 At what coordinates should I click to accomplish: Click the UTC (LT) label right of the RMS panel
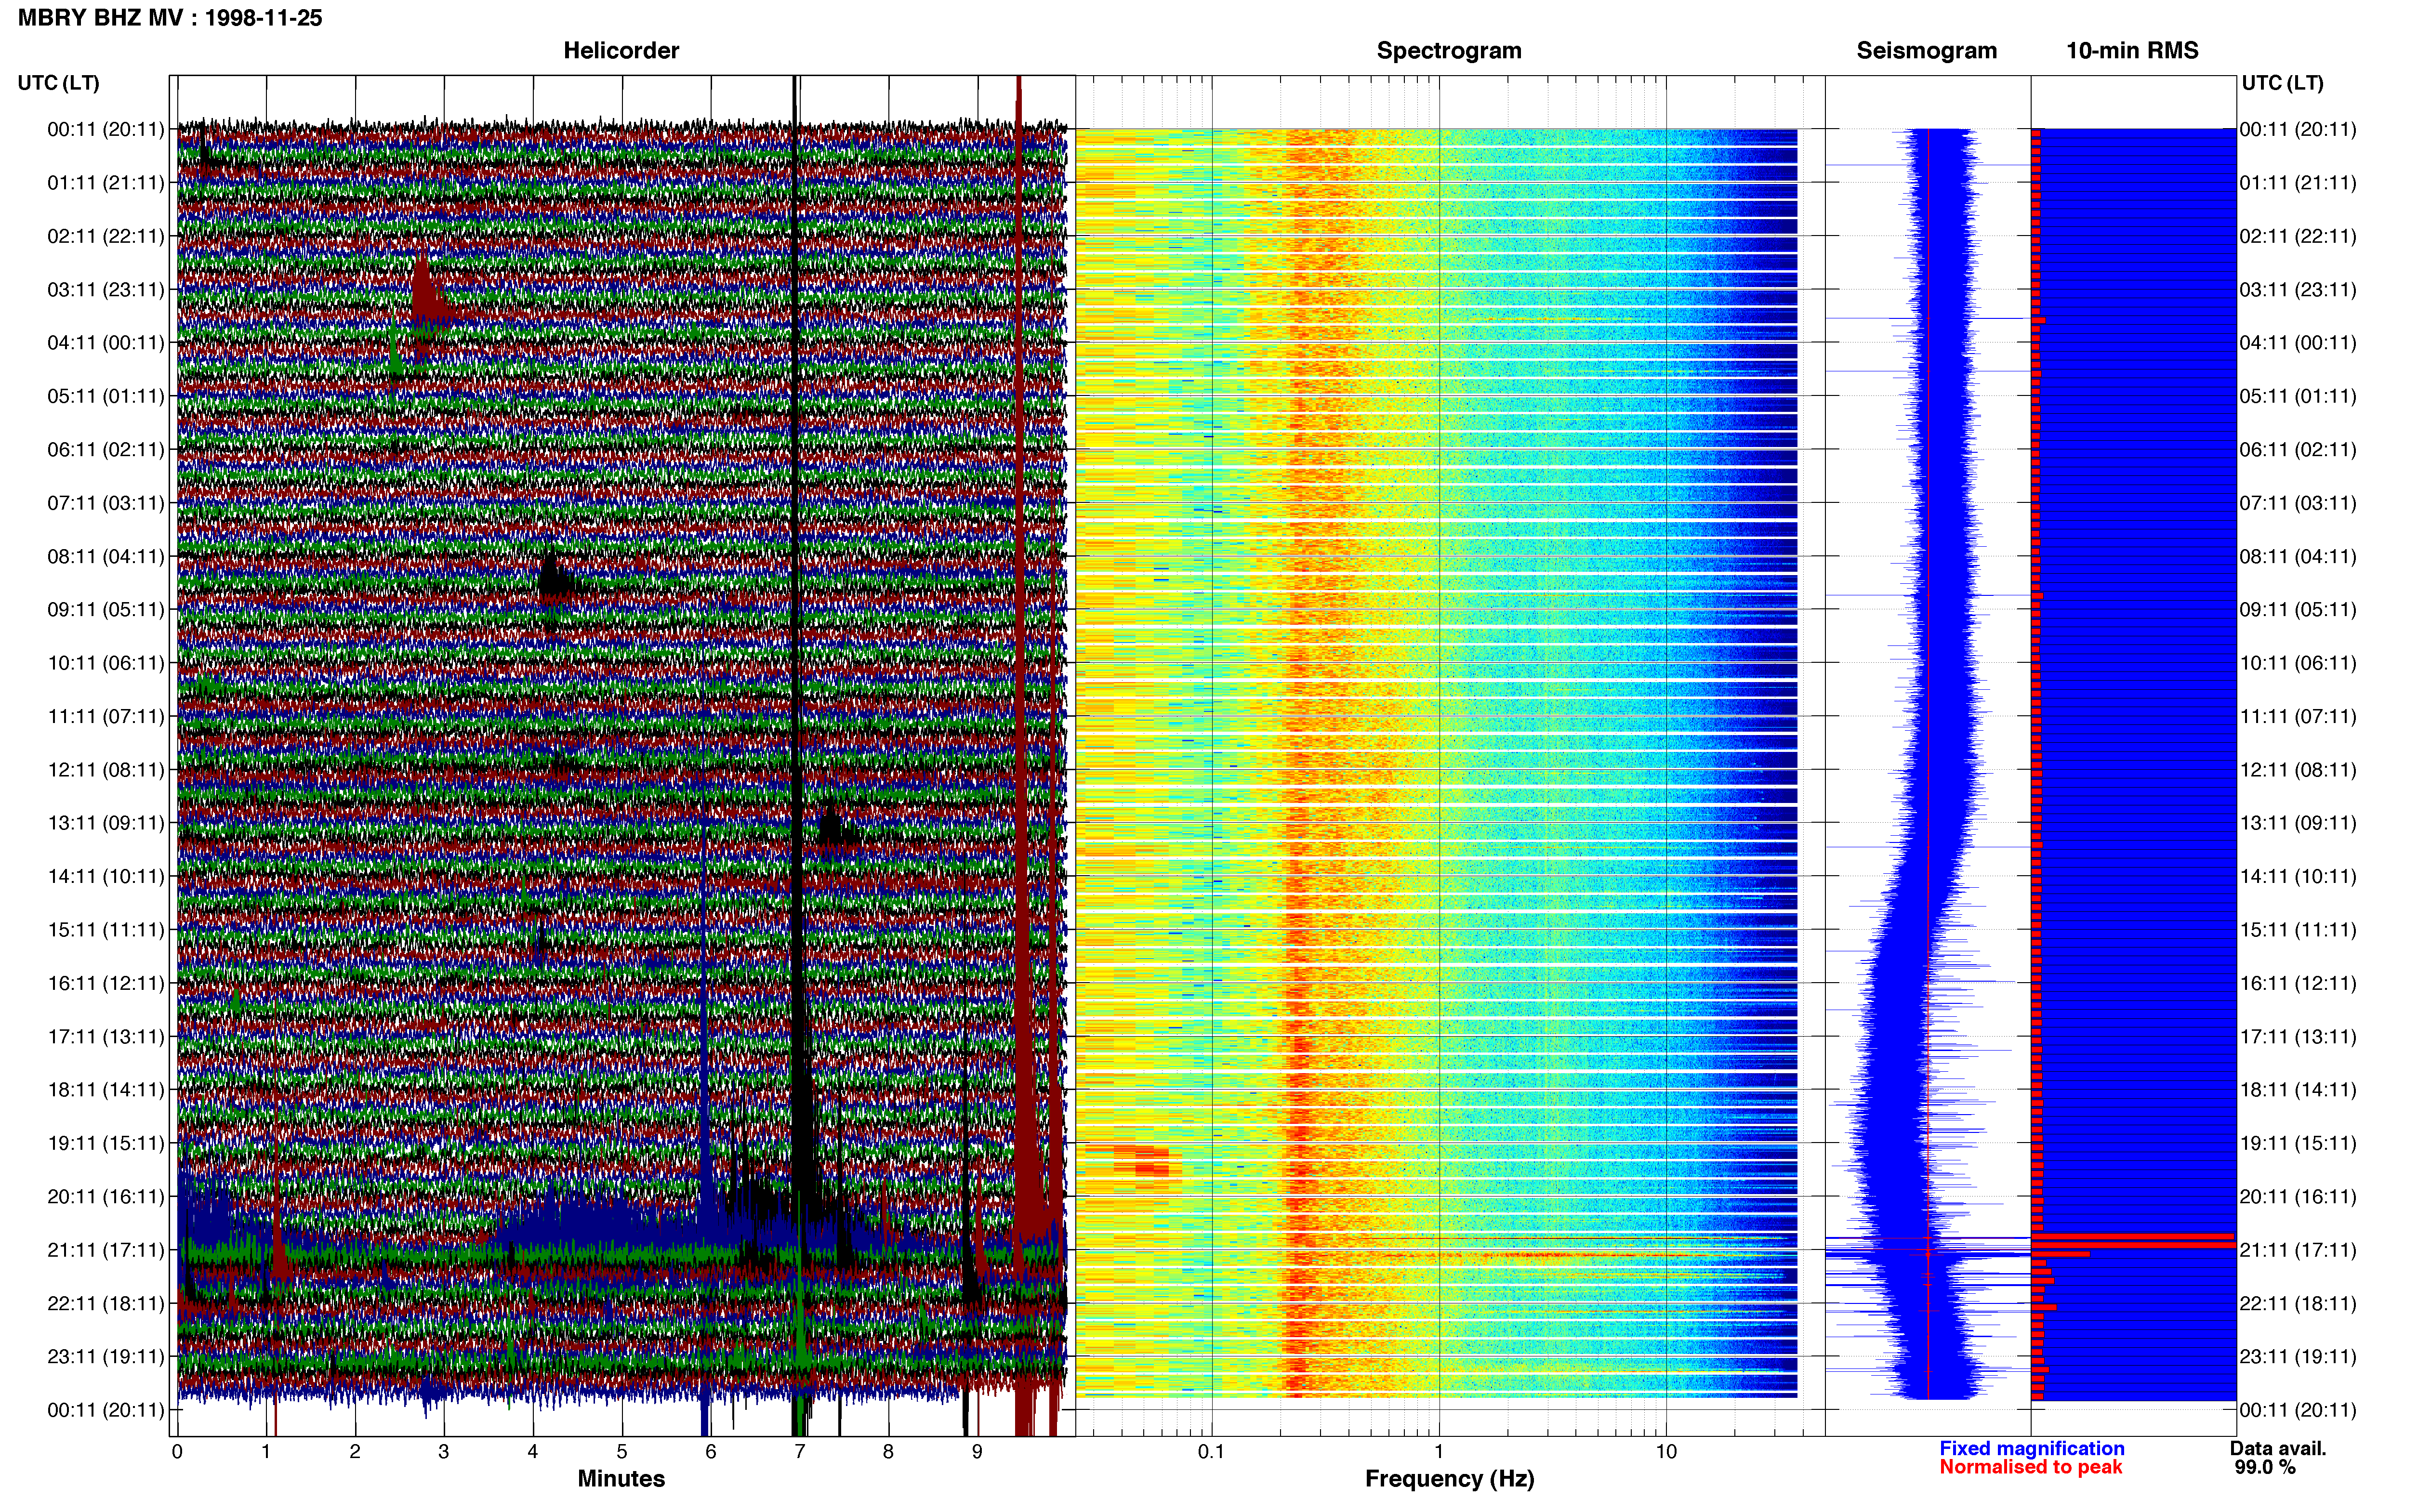point(2282,83)
